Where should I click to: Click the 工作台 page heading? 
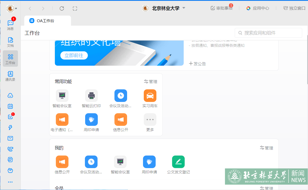pyautogui.click(x=32, y=33)
